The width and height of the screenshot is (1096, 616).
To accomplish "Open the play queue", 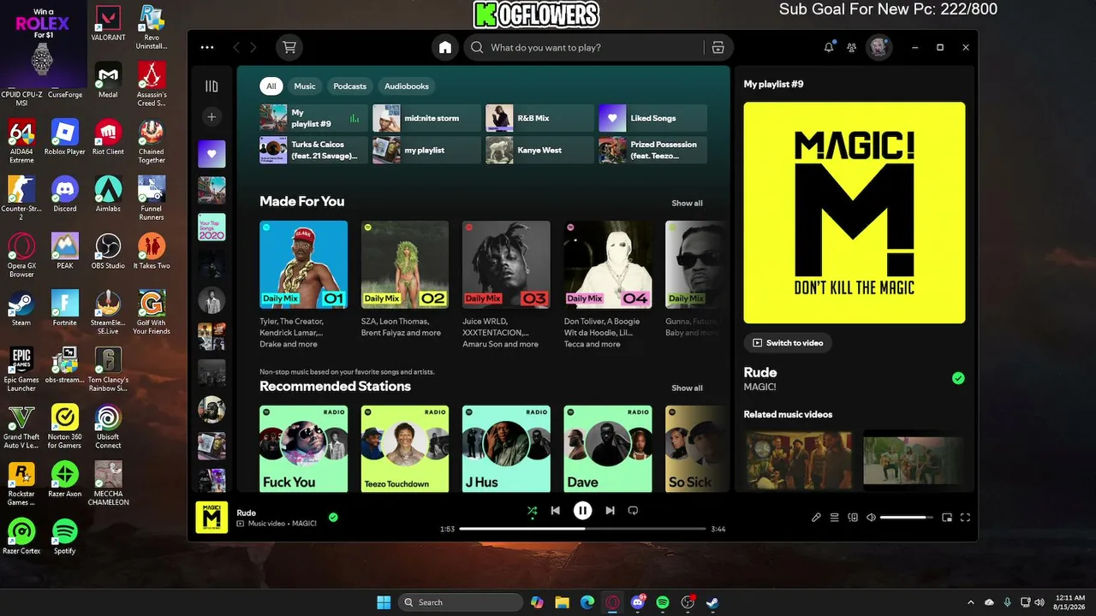I will pyautogui.click(x=834, y=518).
